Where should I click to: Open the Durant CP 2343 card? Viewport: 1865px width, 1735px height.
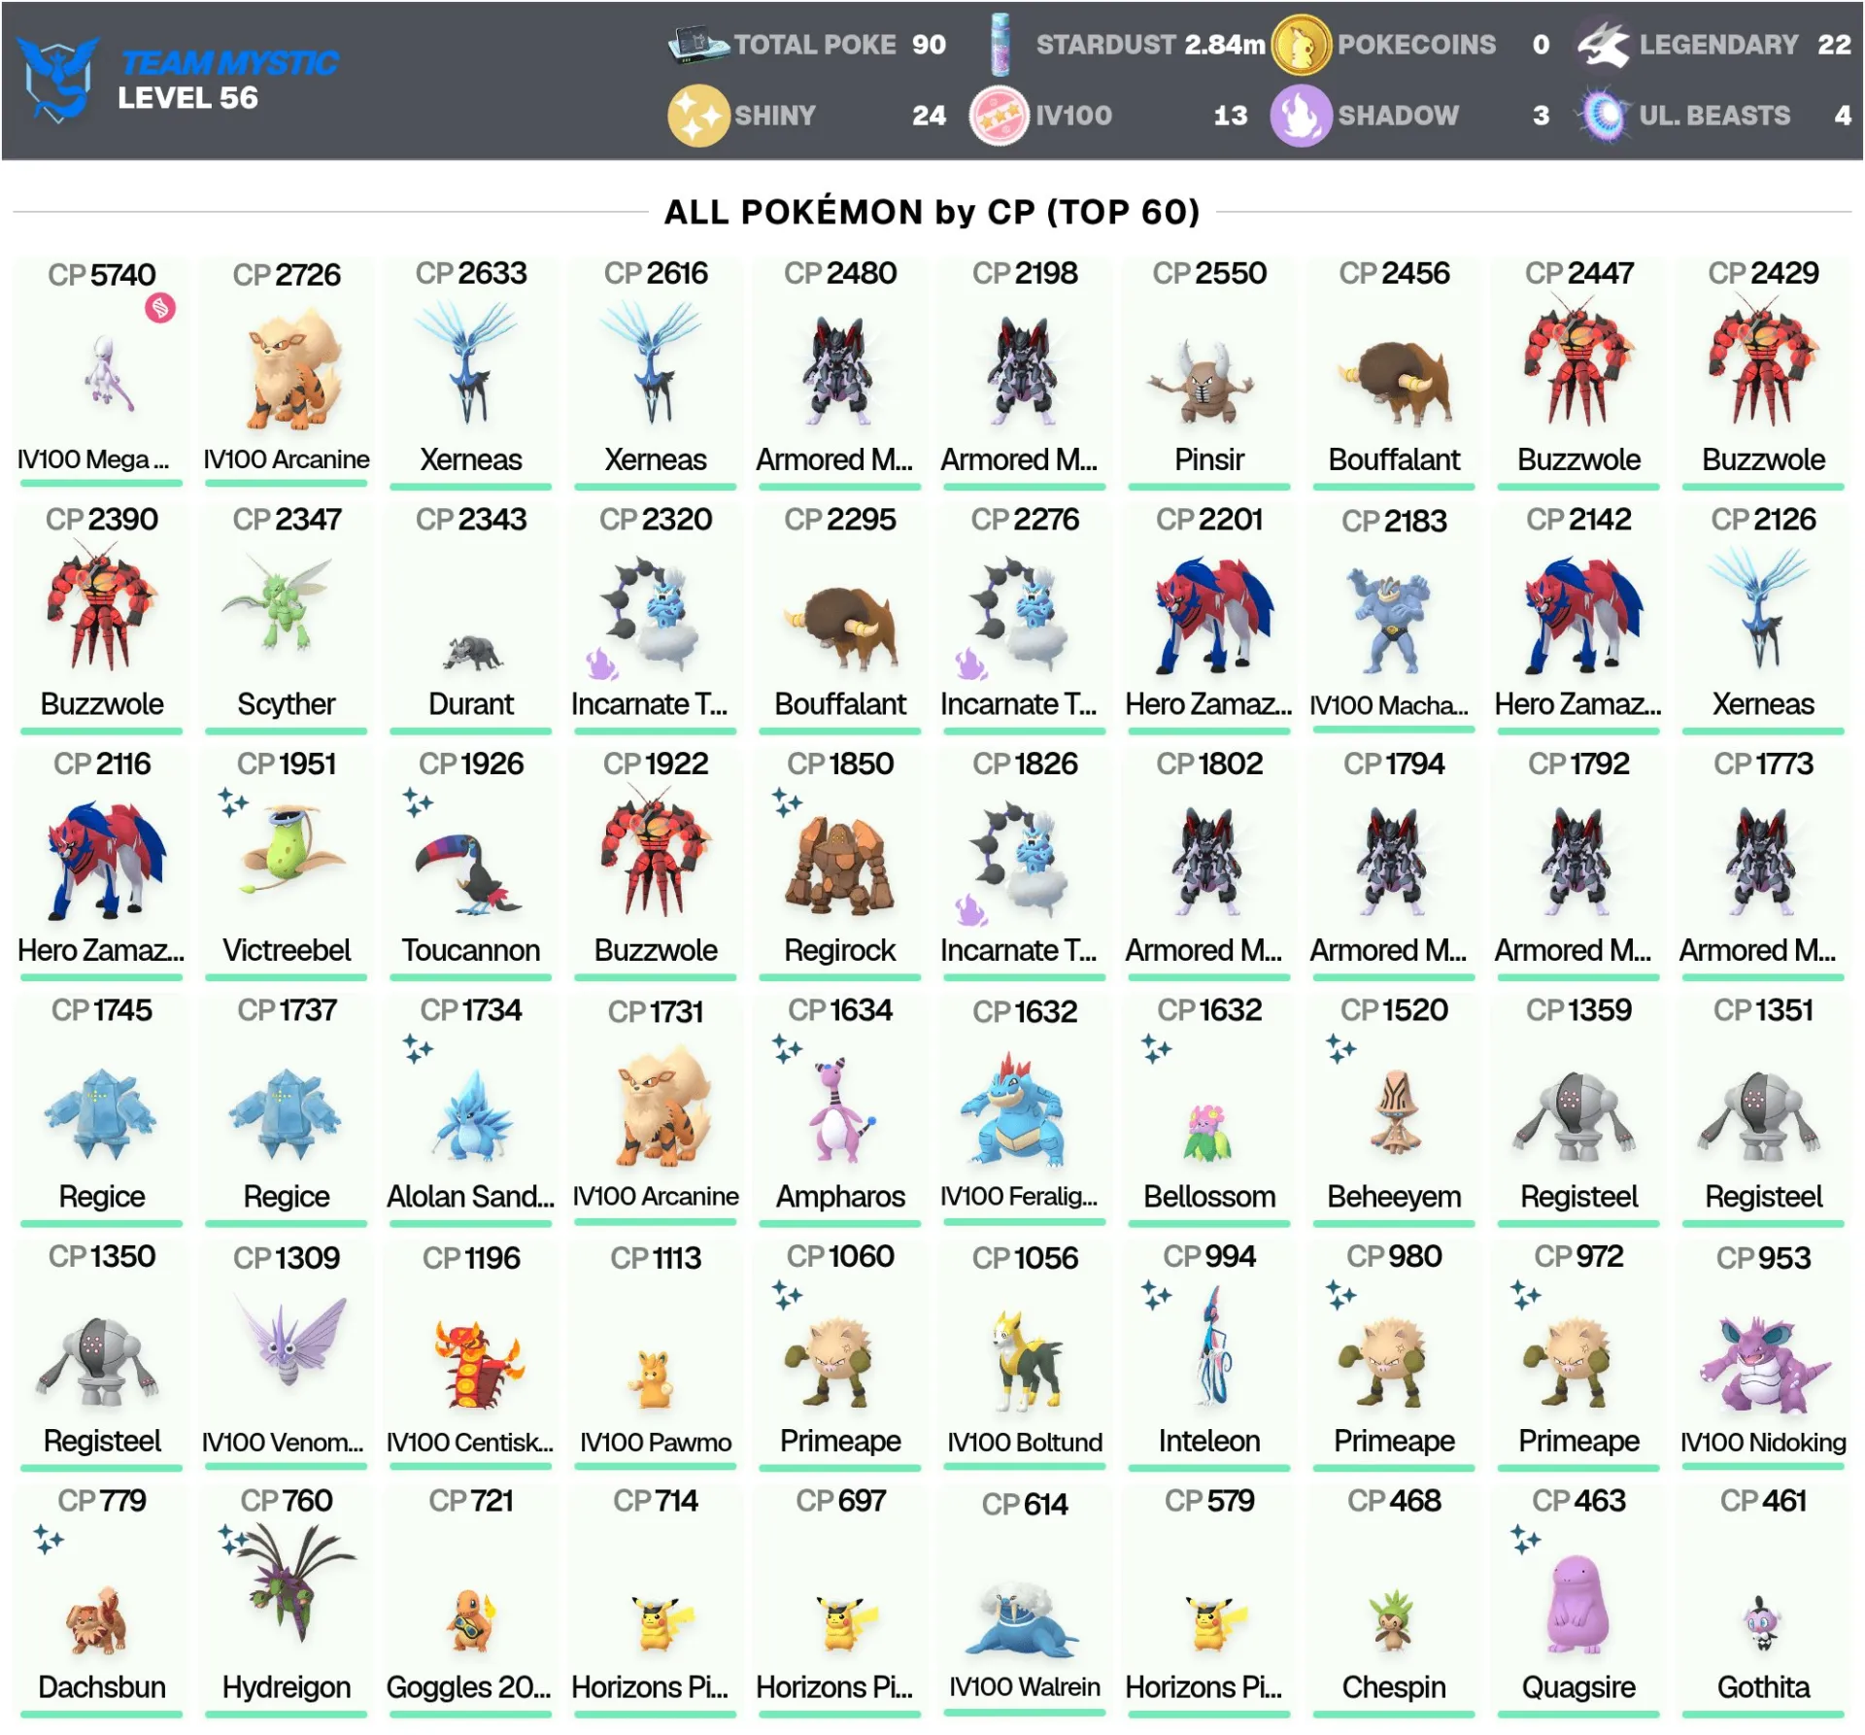click(x=471, y=618)
